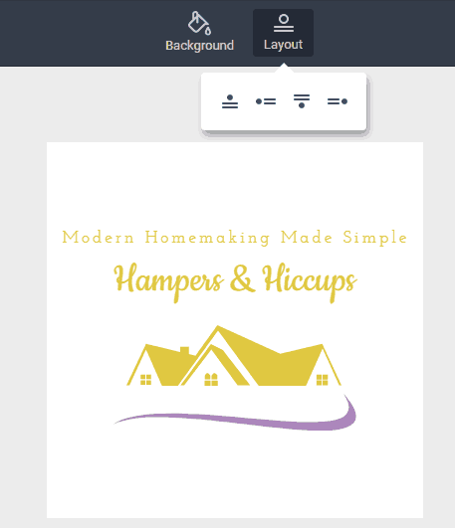
Task: Click the left house's square window
Action: 145,380
